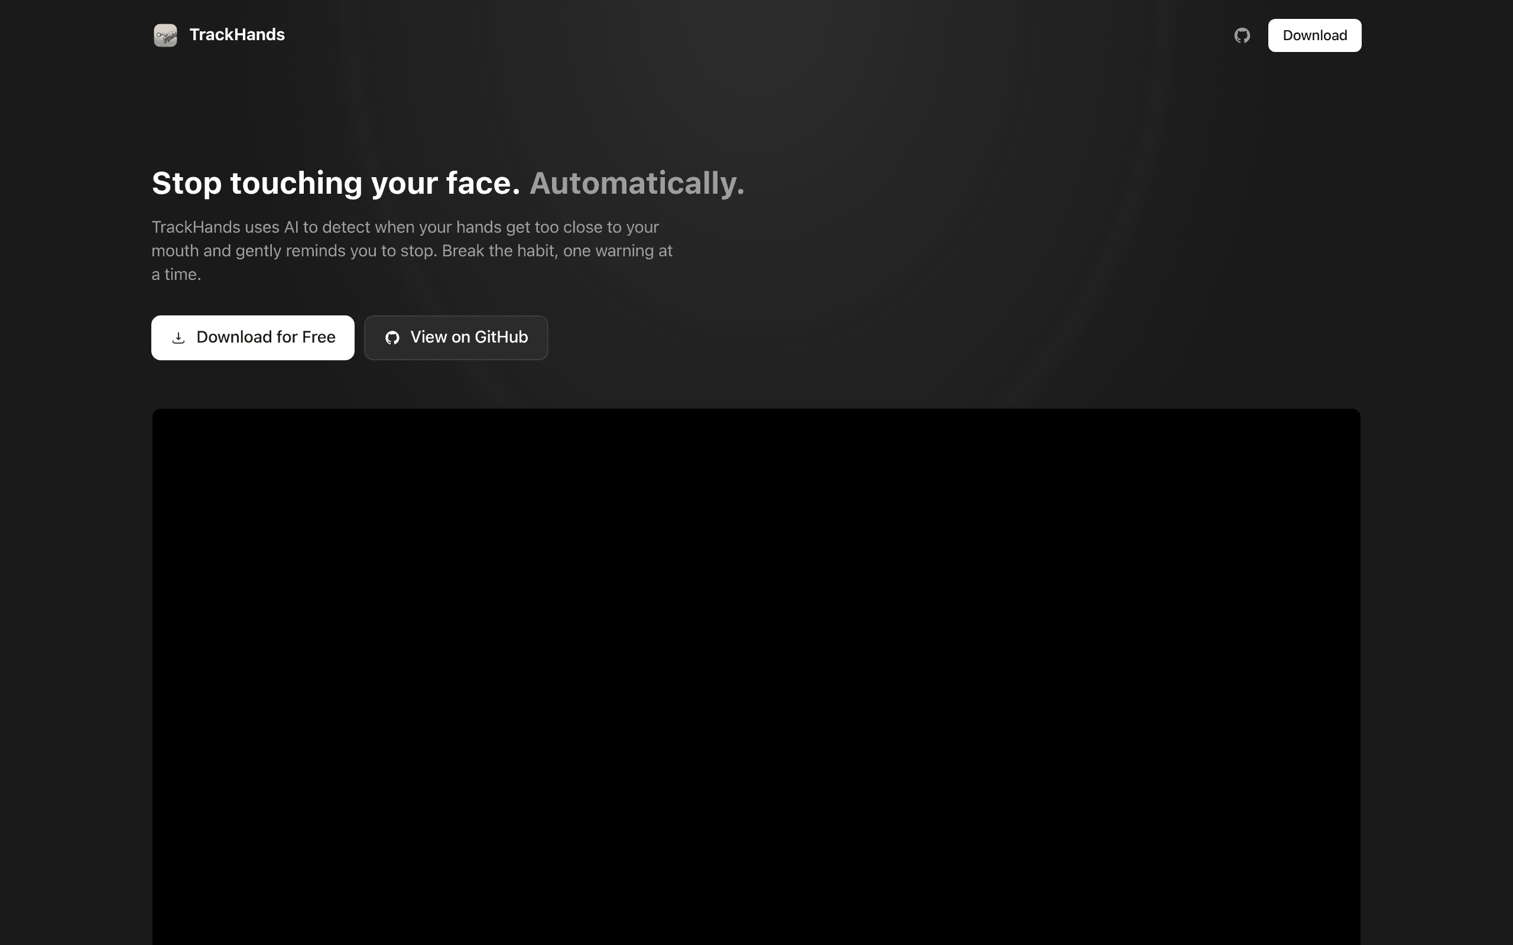Click the TrackHands brand name
The image size is (1513, 945).
[237, 35]
